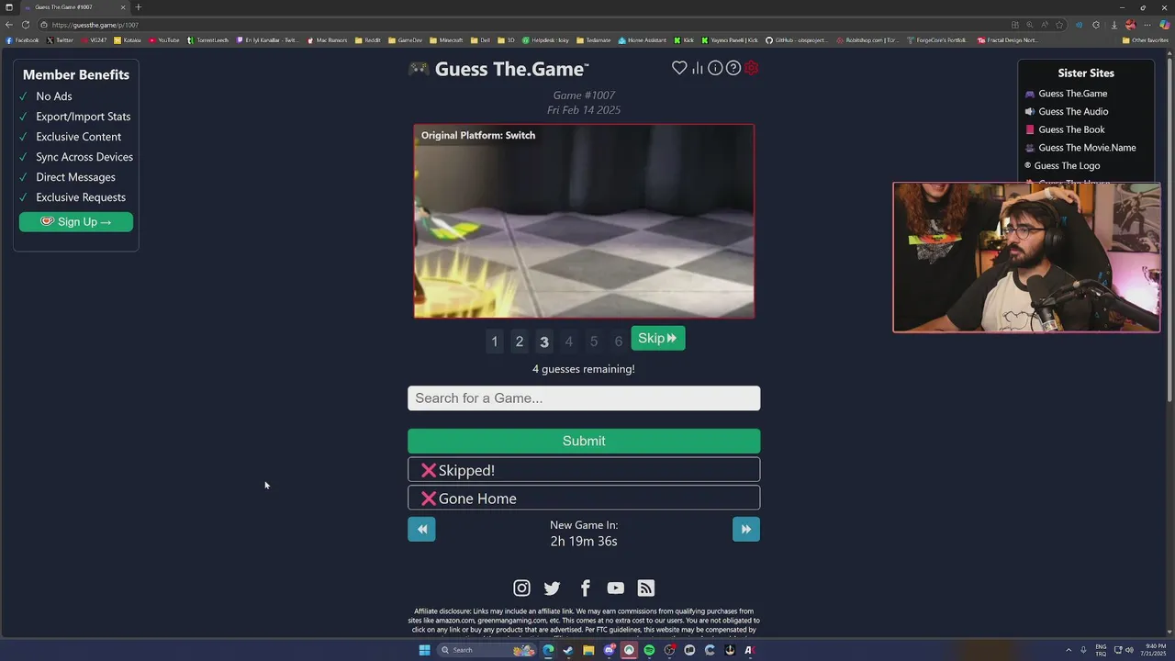Open Guess The Movie.Name sister site
This screenshot has width=1175, height=661.
coord(1087,148)
